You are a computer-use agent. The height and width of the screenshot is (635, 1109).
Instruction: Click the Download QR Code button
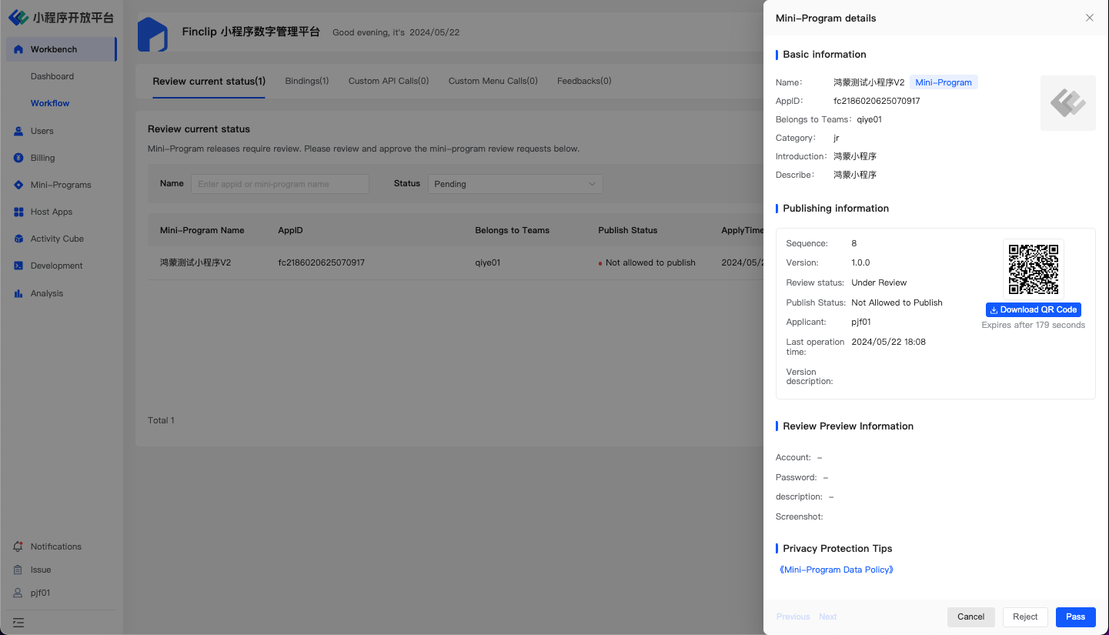point(1034,309)
